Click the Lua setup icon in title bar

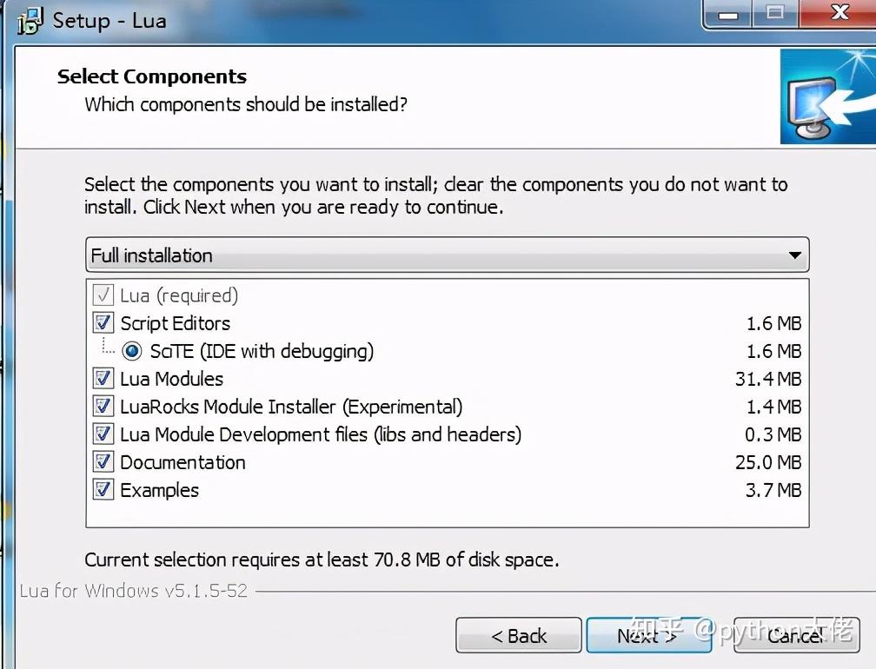pyautogui.click(x=30, y=20)
